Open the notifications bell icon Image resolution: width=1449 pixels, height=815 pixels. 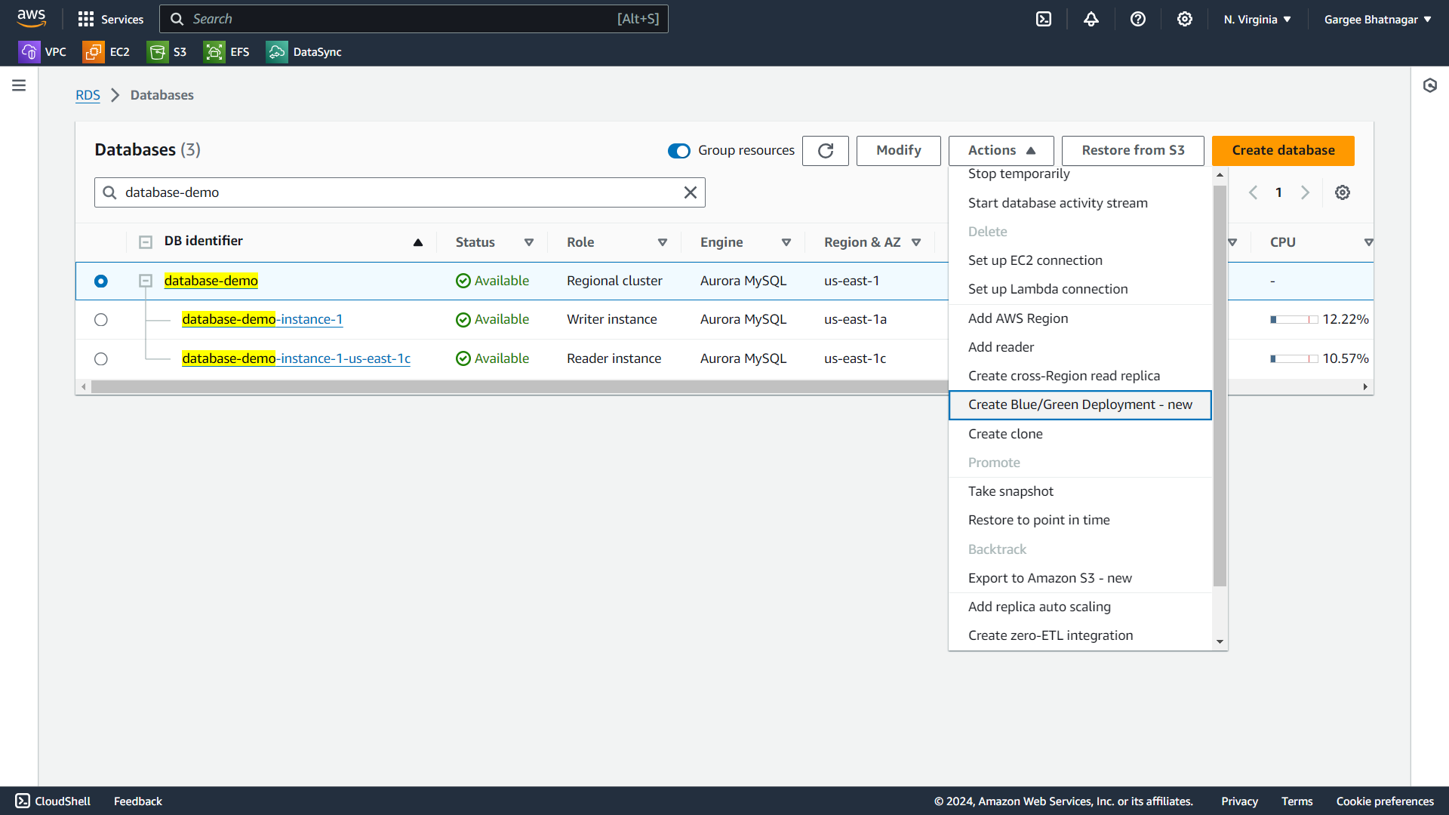coord(1091,19)
